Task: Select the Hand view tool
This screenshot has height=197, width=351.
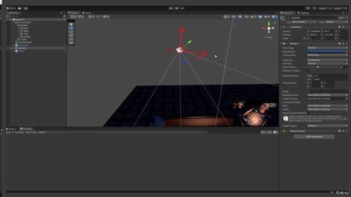Action: [71, 24]
